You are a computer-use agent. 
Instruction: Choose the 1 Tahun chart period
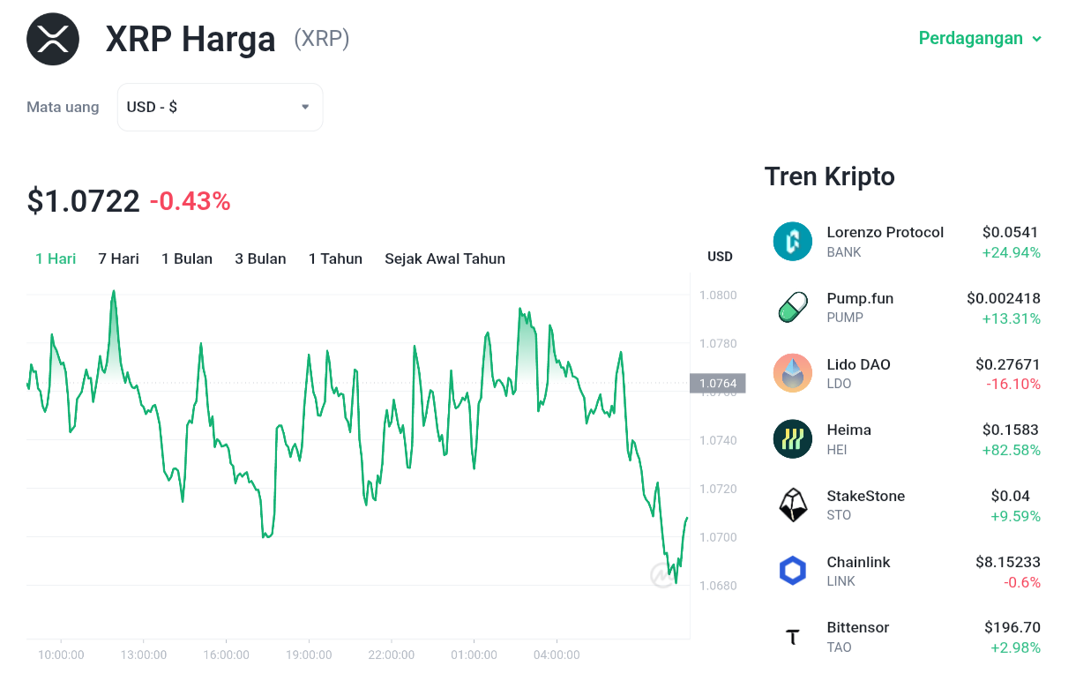tap(335, 258)
